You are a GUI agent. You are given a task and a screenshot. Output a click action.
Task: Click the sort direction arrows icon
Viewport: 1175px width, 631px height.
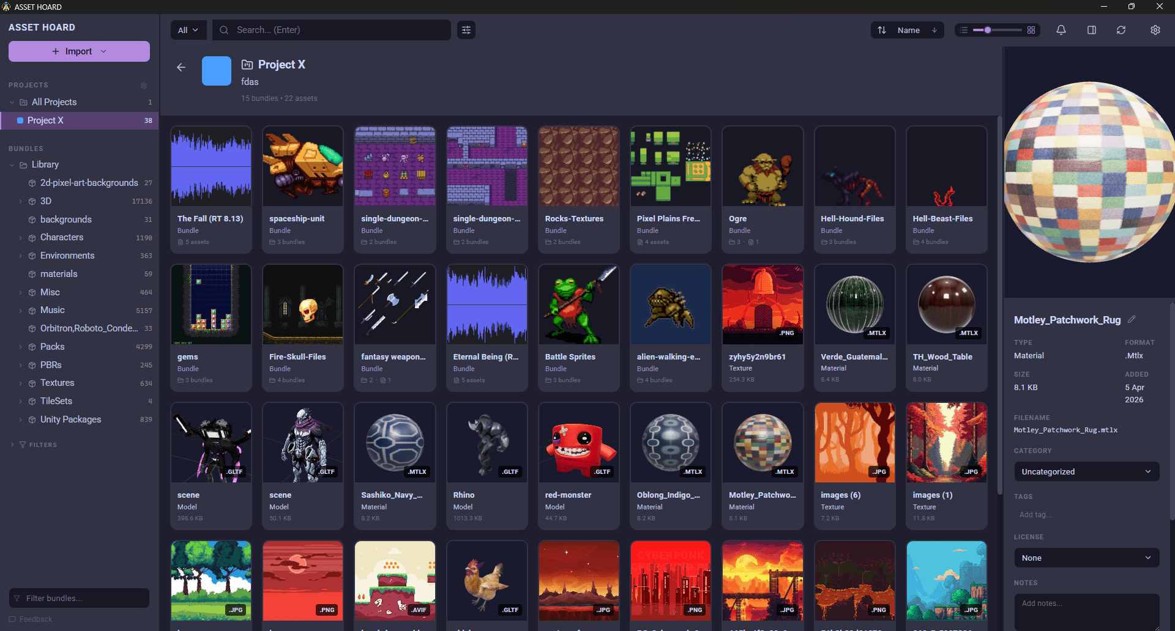tap(881, 29)
